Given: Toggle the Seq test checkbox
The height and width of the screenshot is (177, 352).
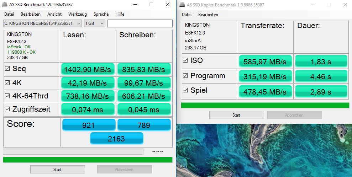Looking at the screenshot, I should (x=7, y=68).
